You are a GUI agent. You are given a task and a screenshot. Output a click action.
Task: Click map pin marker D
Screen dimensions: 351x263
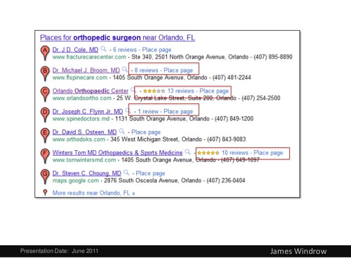pos(45,115)
